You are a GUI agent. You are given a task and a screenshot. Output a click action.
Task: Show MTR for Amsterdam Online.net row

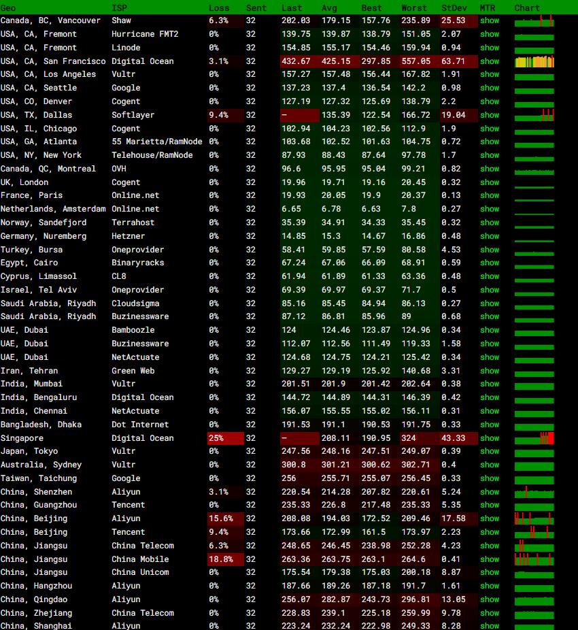pyautogui.click(x=490, y=209)
